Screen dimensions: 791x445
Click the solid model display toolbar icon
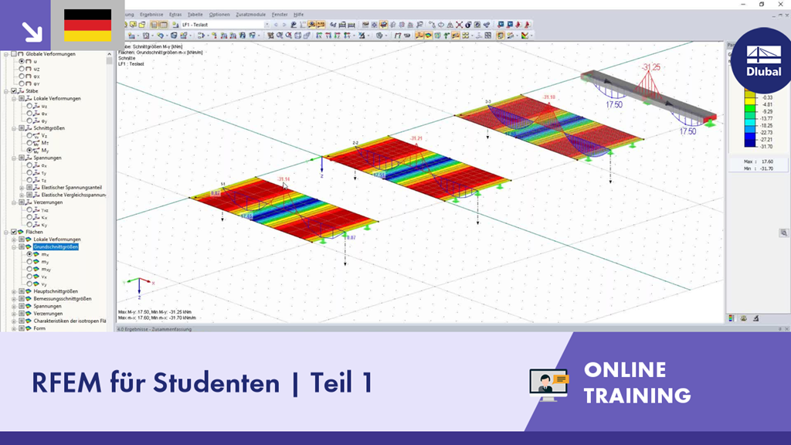pyautogui.click(x=500, y=36)
